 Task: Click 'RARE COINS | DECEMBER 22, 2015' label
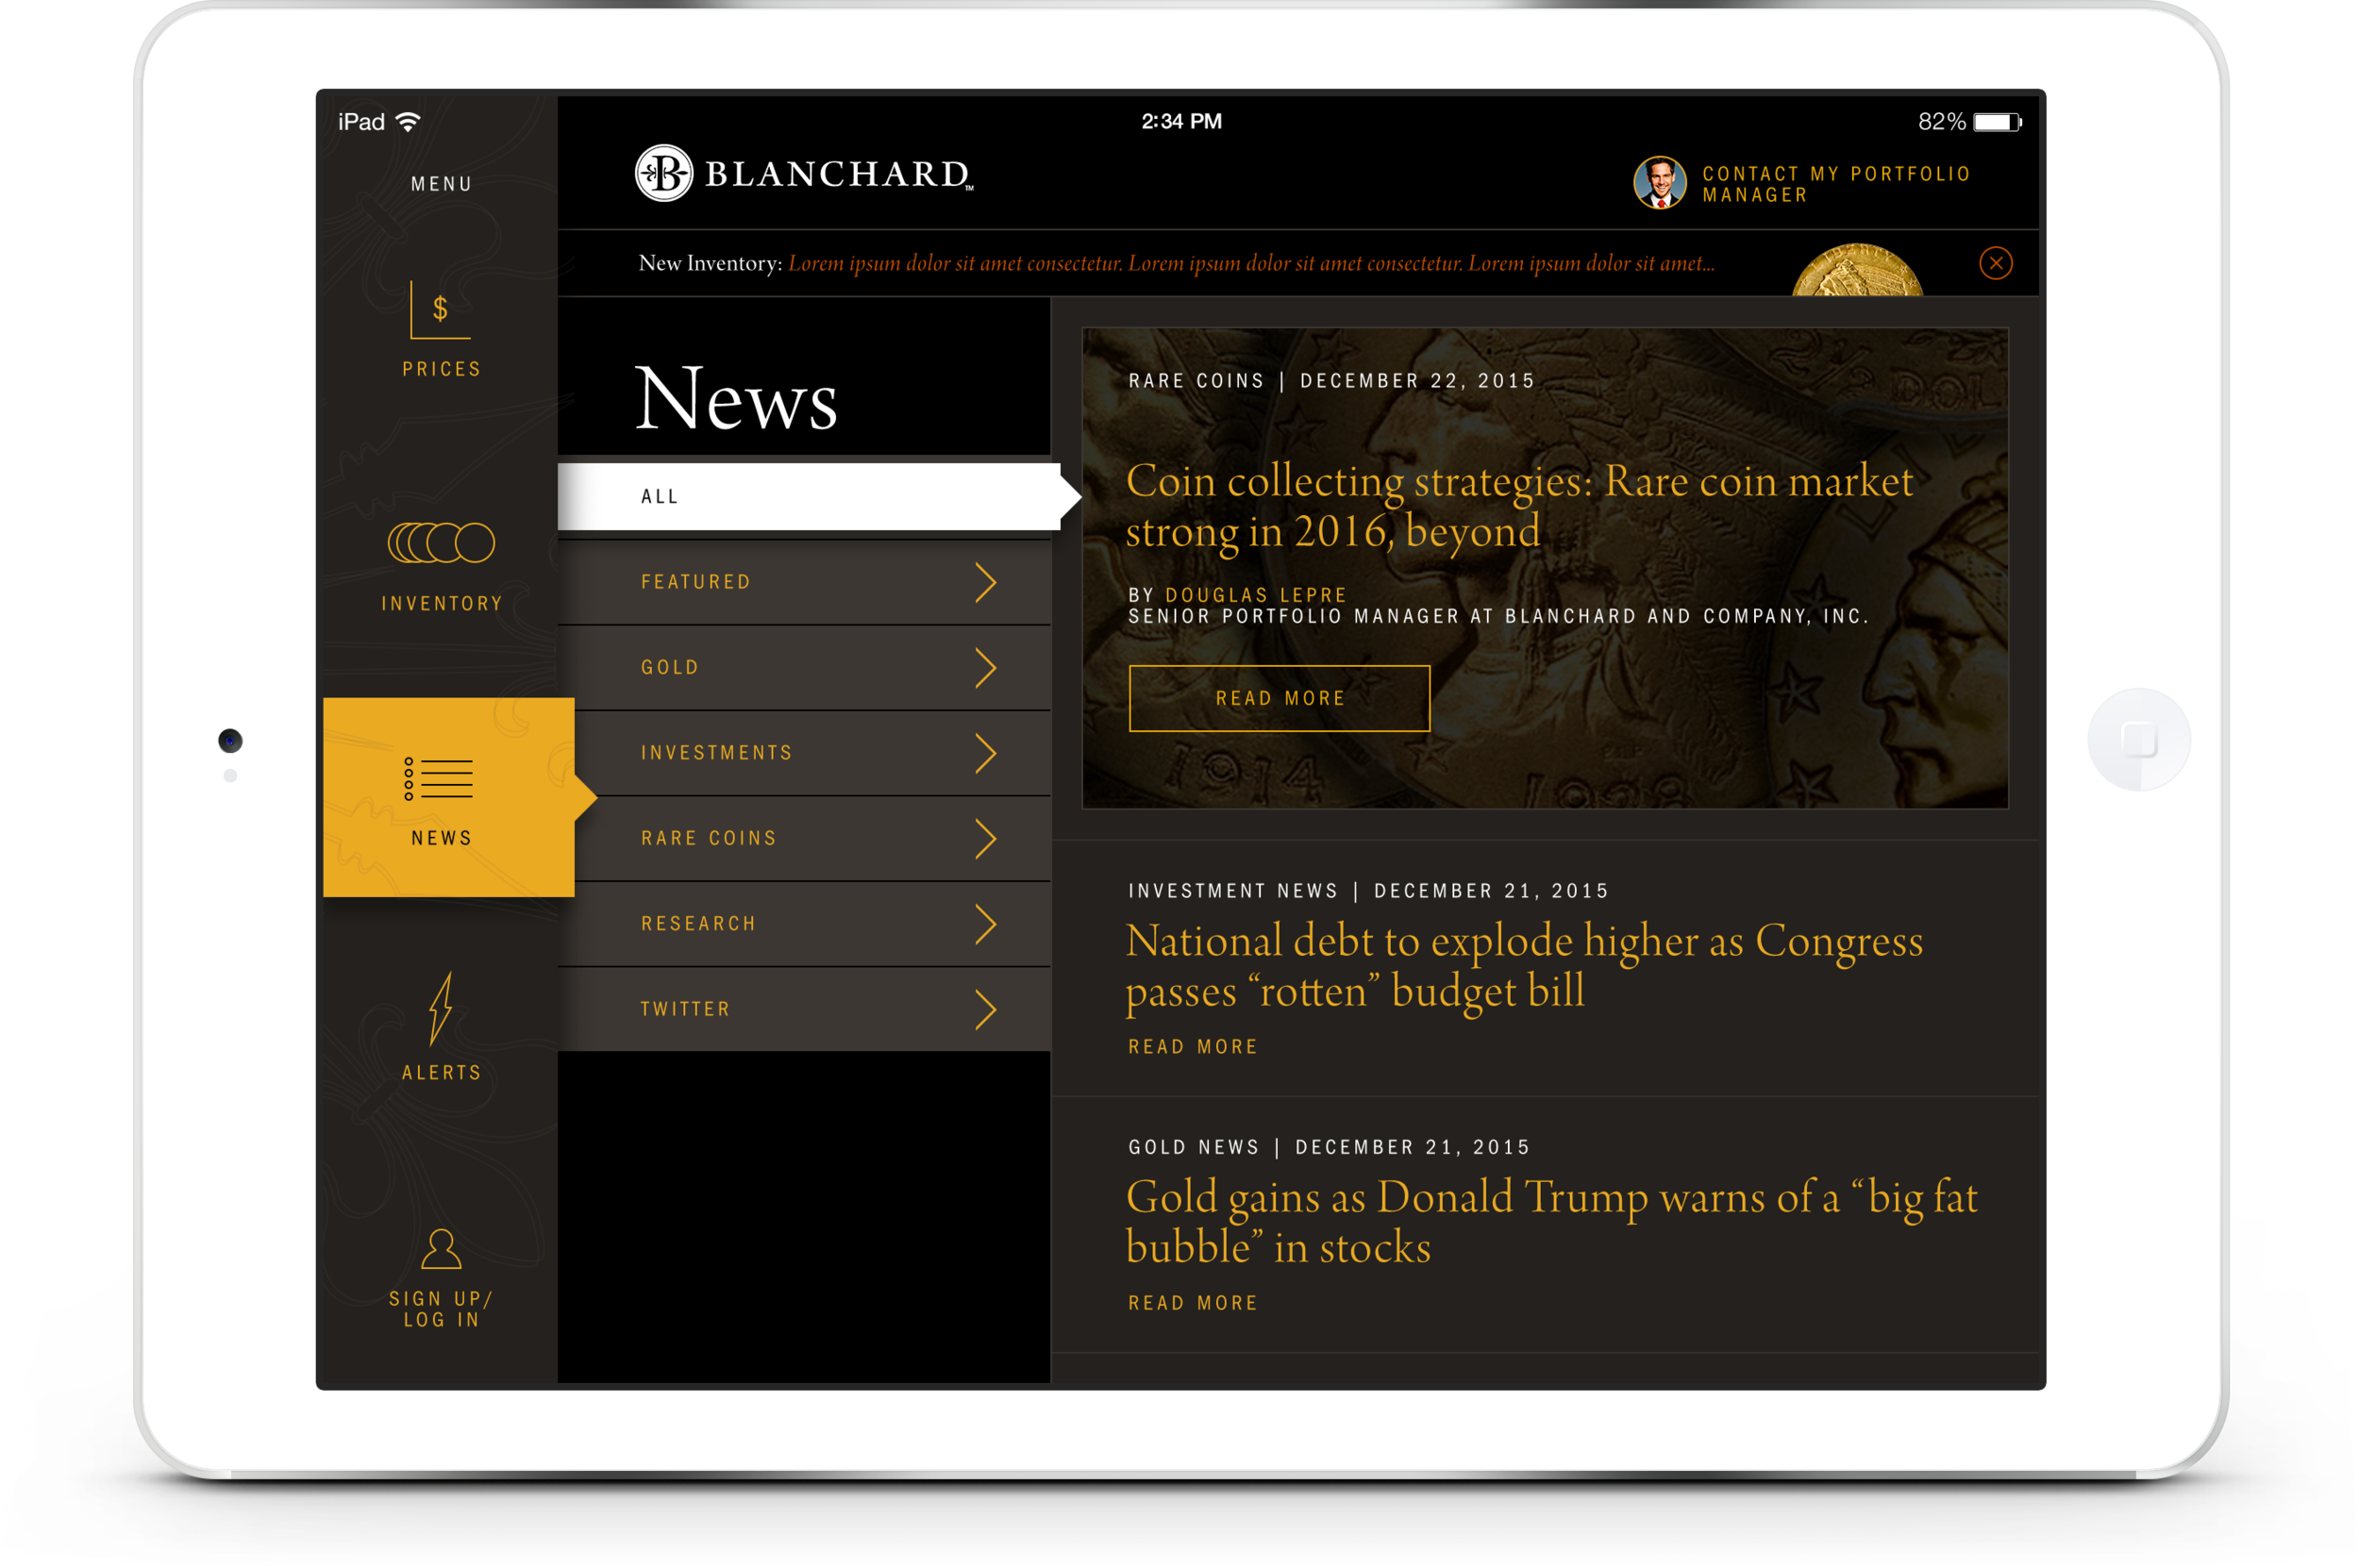point(1331,381)
